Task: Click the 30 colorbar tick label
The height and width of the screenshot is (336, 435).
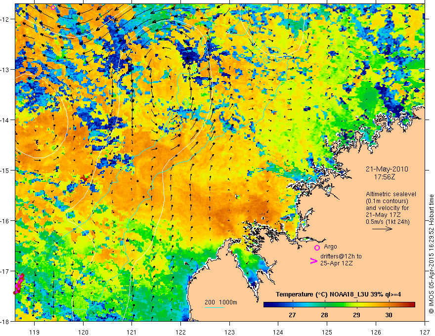Action: pos(389,315)
